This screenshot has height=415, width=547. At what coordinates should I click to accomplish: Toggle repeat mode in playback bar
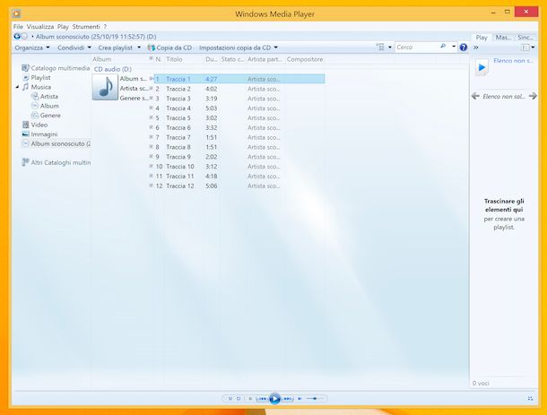tap(239, 398)
